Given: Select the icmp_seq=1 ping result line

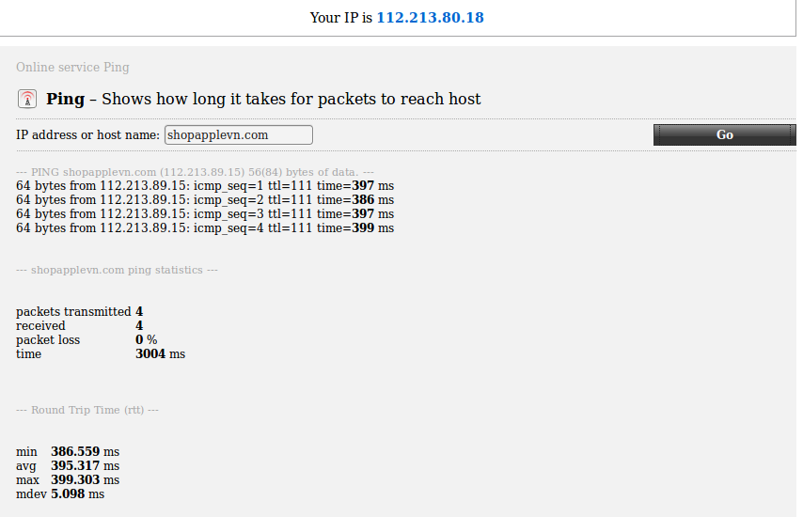Looking at the screenshot, I should click(205, 186).
